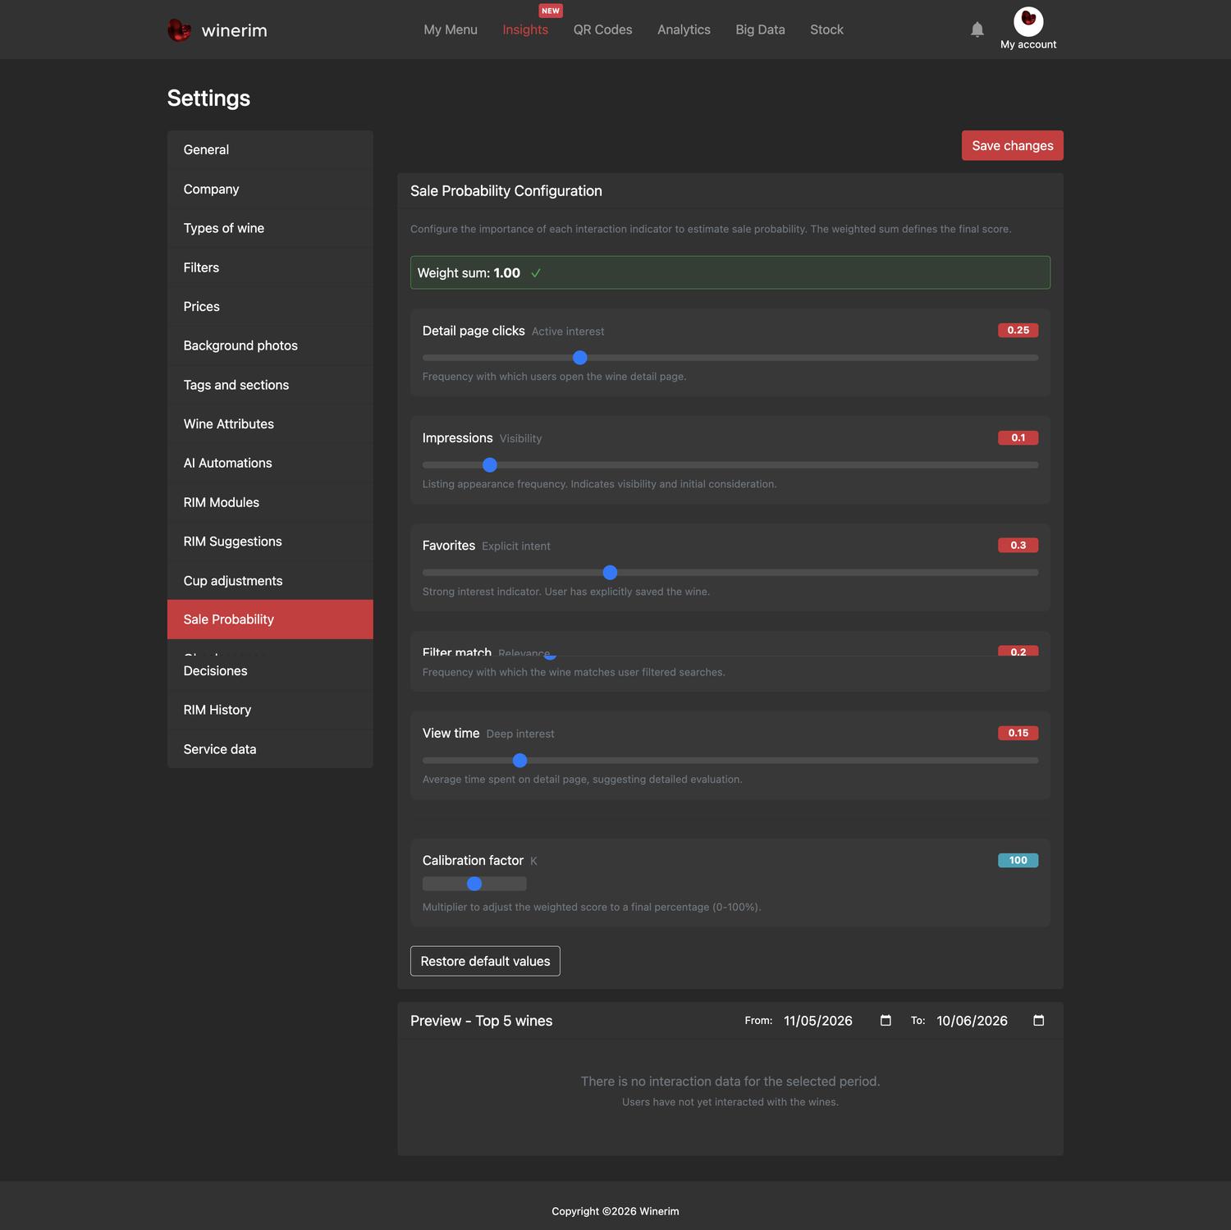Click Copyright ©2026 Winerim footer text
This screenshot has height=1230, width=1231.
point(615,1211)
